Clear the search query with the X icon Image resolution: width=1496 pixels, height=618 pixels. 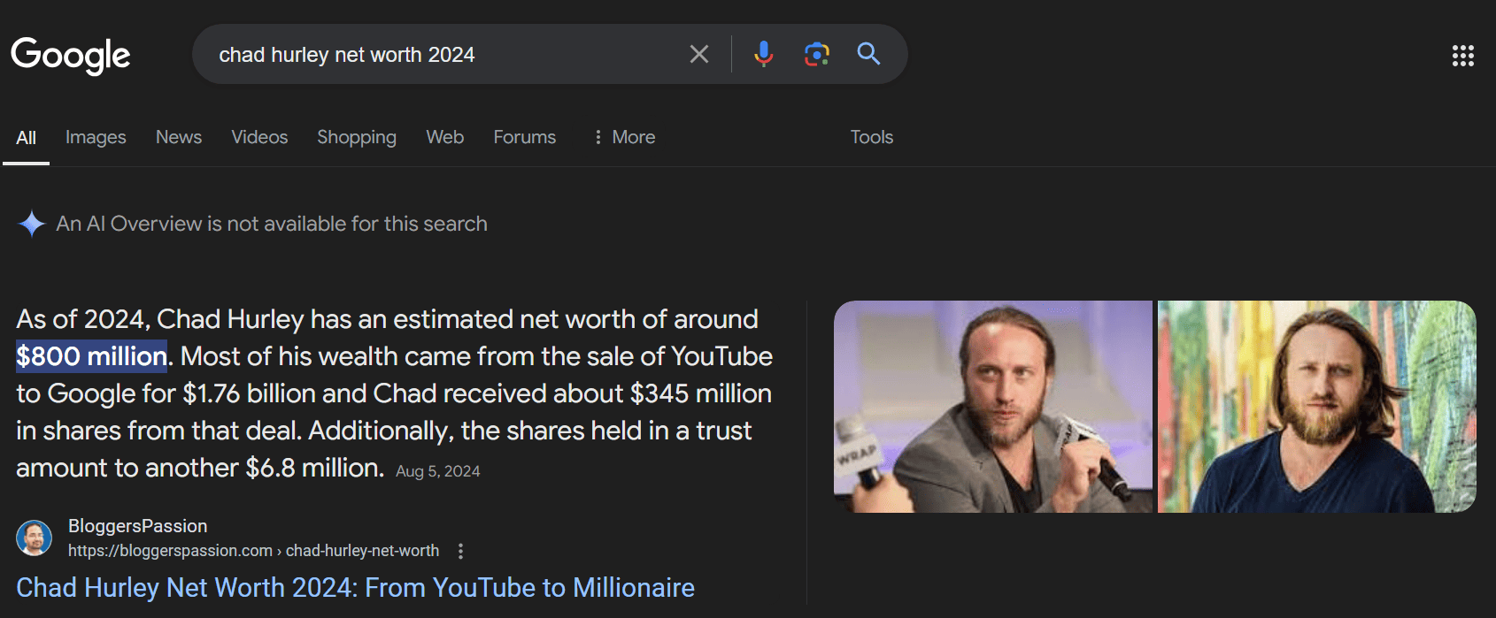[x=698, y=54]
